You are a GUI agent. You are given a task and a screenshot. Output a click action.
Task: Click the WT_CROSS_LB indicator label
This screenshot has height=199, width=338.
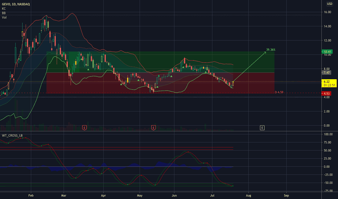12,135
